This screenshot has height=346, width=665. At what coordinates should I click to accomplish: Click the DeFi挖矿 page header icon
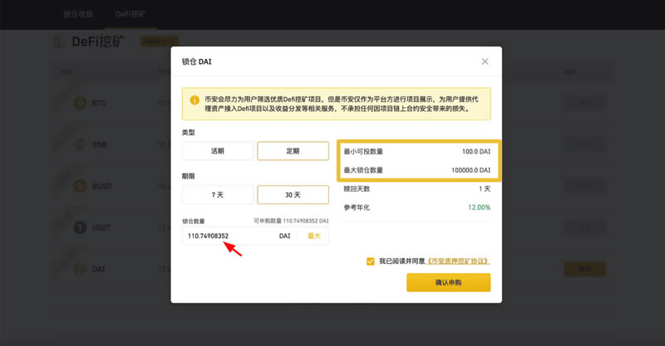[x=60, y=41]
